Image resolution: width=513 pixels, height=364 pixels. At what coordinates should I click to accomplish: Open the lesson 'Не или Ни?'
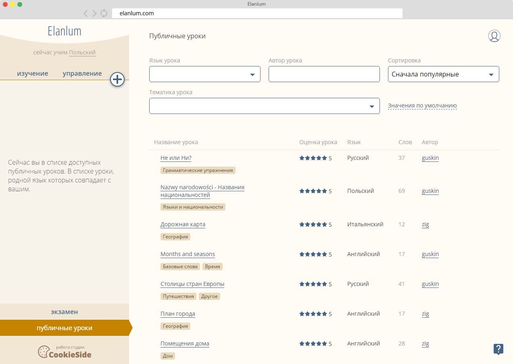click(x=176, y=158)
